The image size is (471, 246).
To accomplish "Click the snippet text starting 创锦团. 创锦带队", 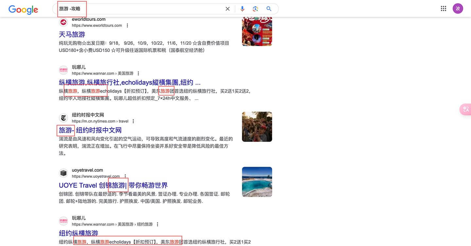I will [144, 197].
